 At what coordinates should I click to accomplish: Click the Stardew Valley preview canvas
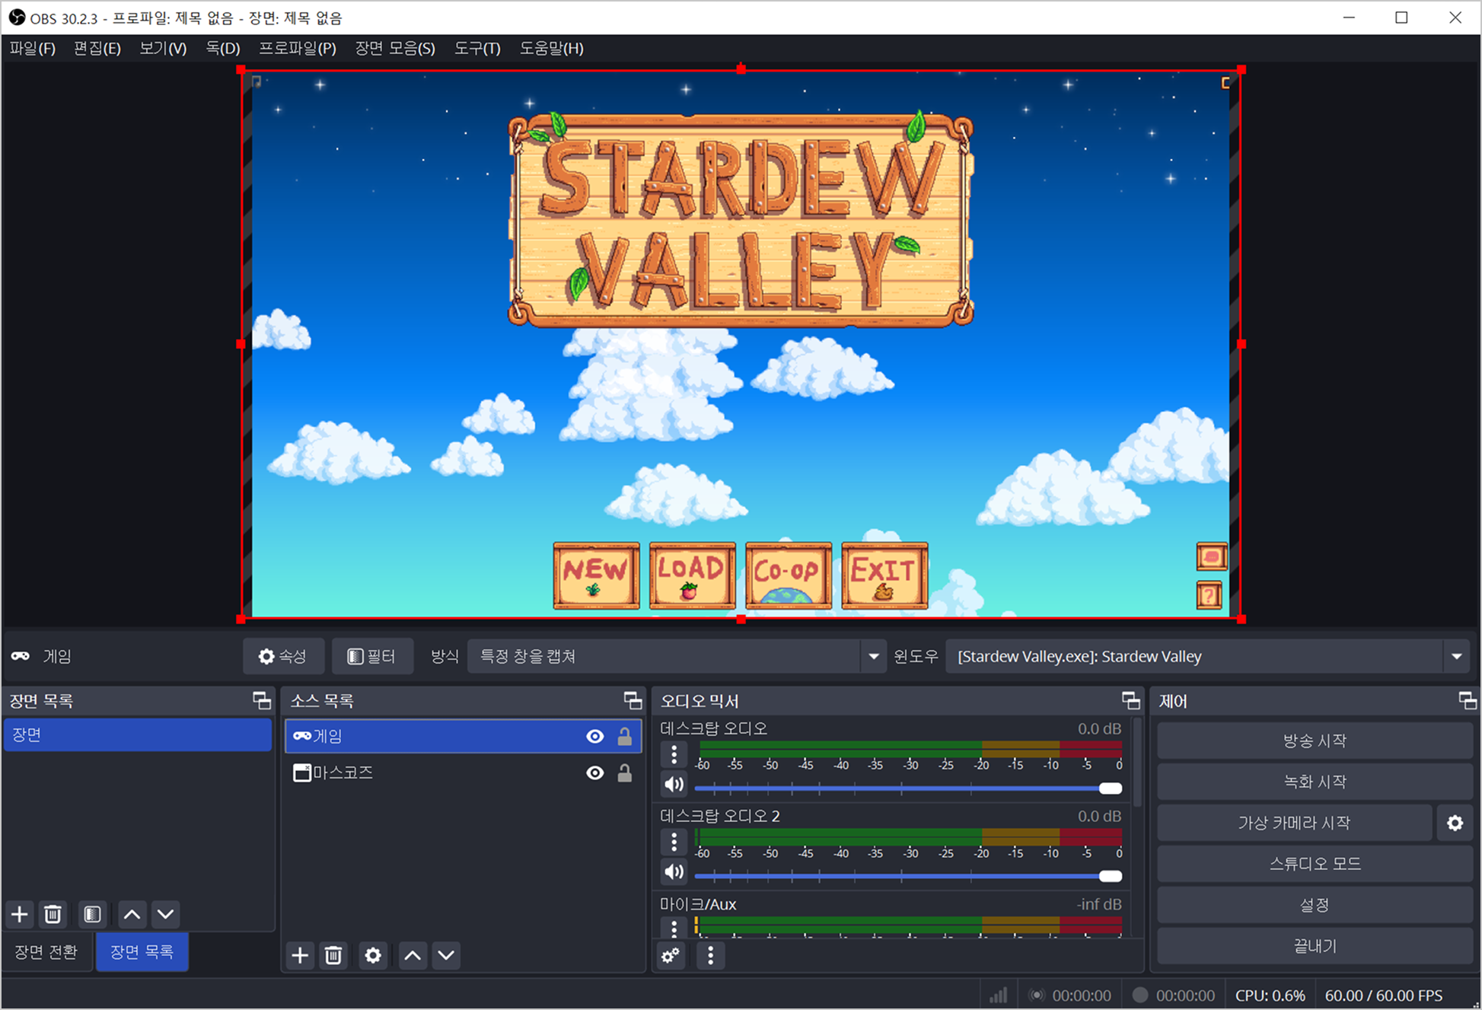(x=741, y=344)
